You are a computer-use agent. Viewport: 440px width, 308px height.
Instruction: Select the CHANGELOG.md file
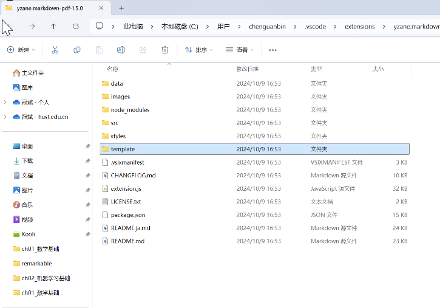pyautogui.click(x=254, y=176)
